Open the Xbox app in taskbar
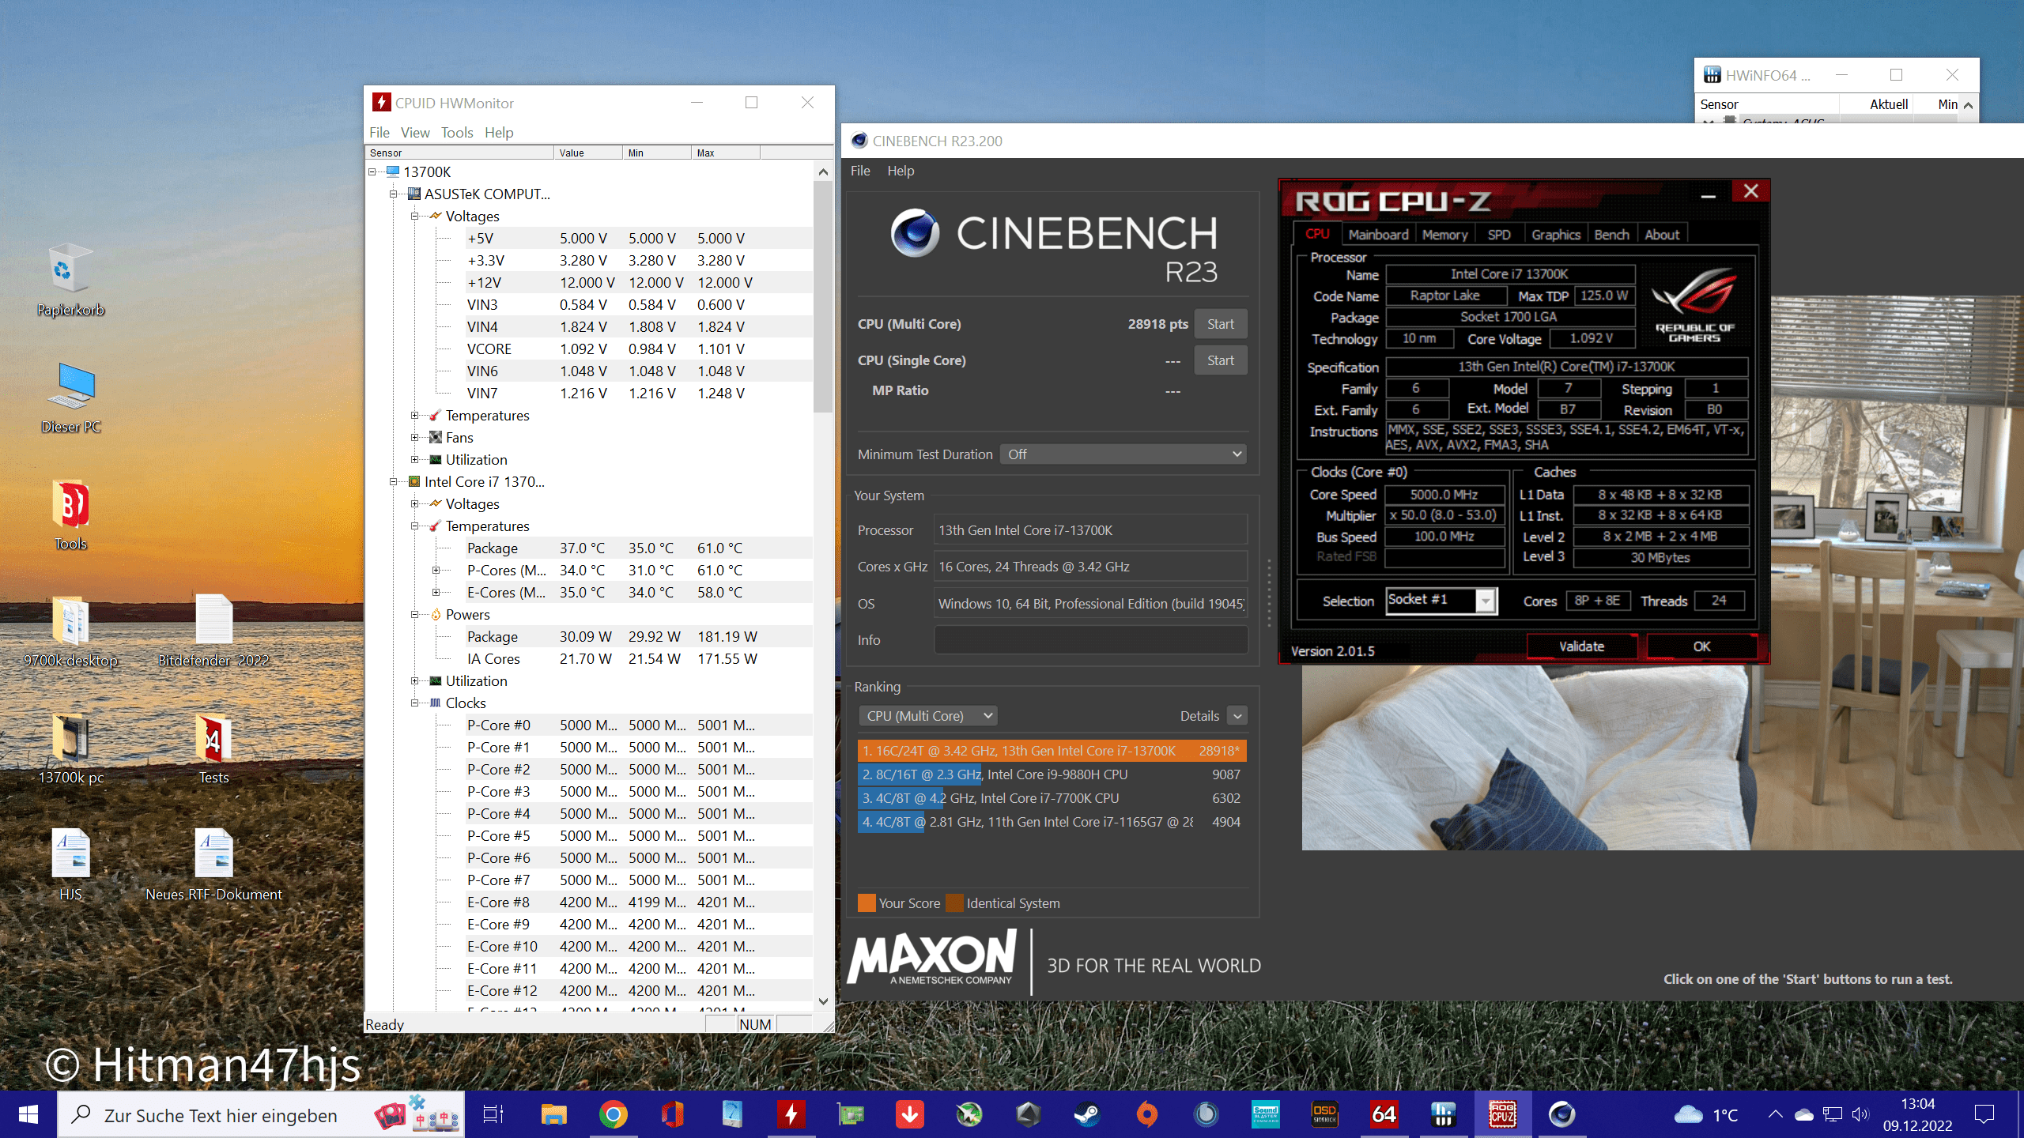This screenshot has height=1138, width=2024. pos(969,1114)
